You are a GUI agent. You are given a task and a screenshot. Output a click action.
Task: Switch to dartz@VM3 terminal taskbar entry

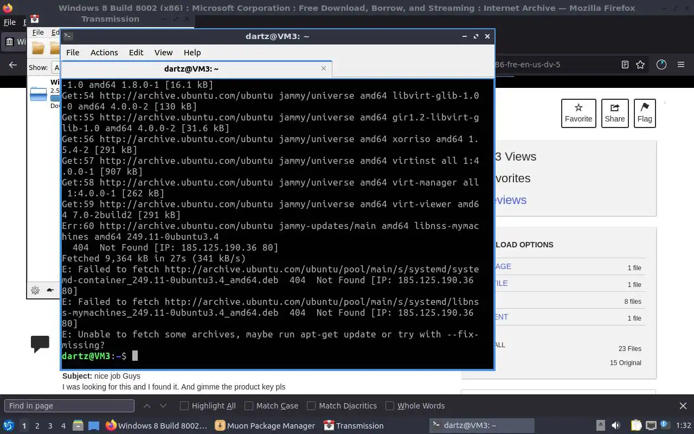click(482, 426)
